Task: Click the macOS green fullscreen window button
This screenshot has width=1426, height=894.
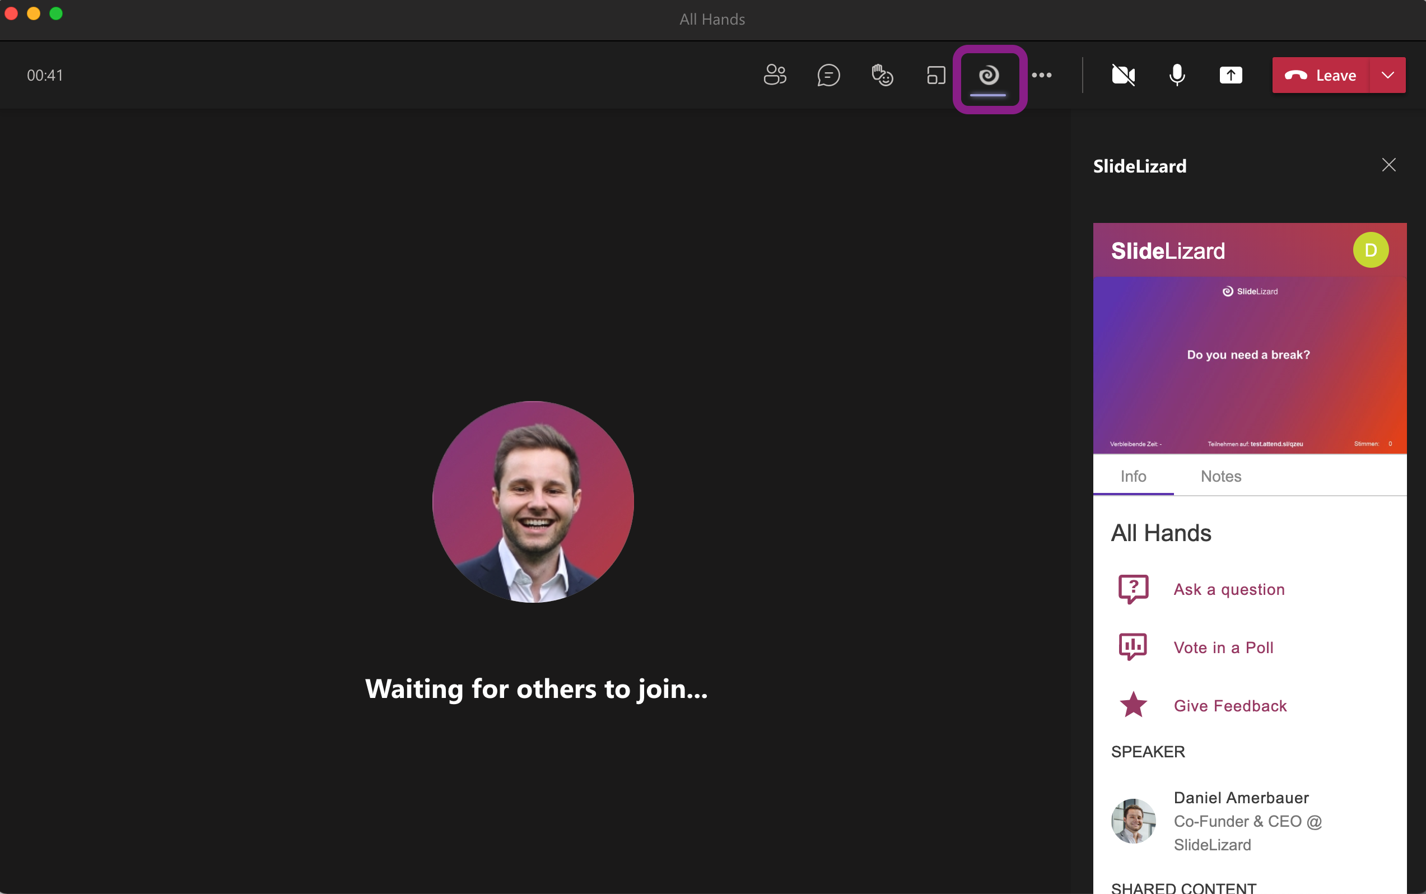Action: coord(55,13)
